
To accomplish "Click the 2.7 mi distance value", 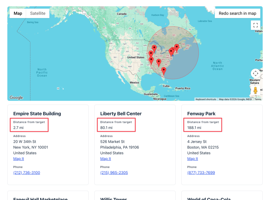I will 18,128.
